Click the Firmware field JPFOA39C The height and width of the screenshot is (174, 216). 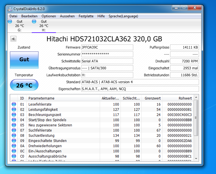coord(107,47)
